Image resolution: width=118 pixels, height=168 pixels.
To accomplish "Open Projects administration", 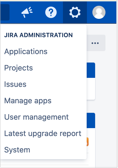I will point(19,68).
